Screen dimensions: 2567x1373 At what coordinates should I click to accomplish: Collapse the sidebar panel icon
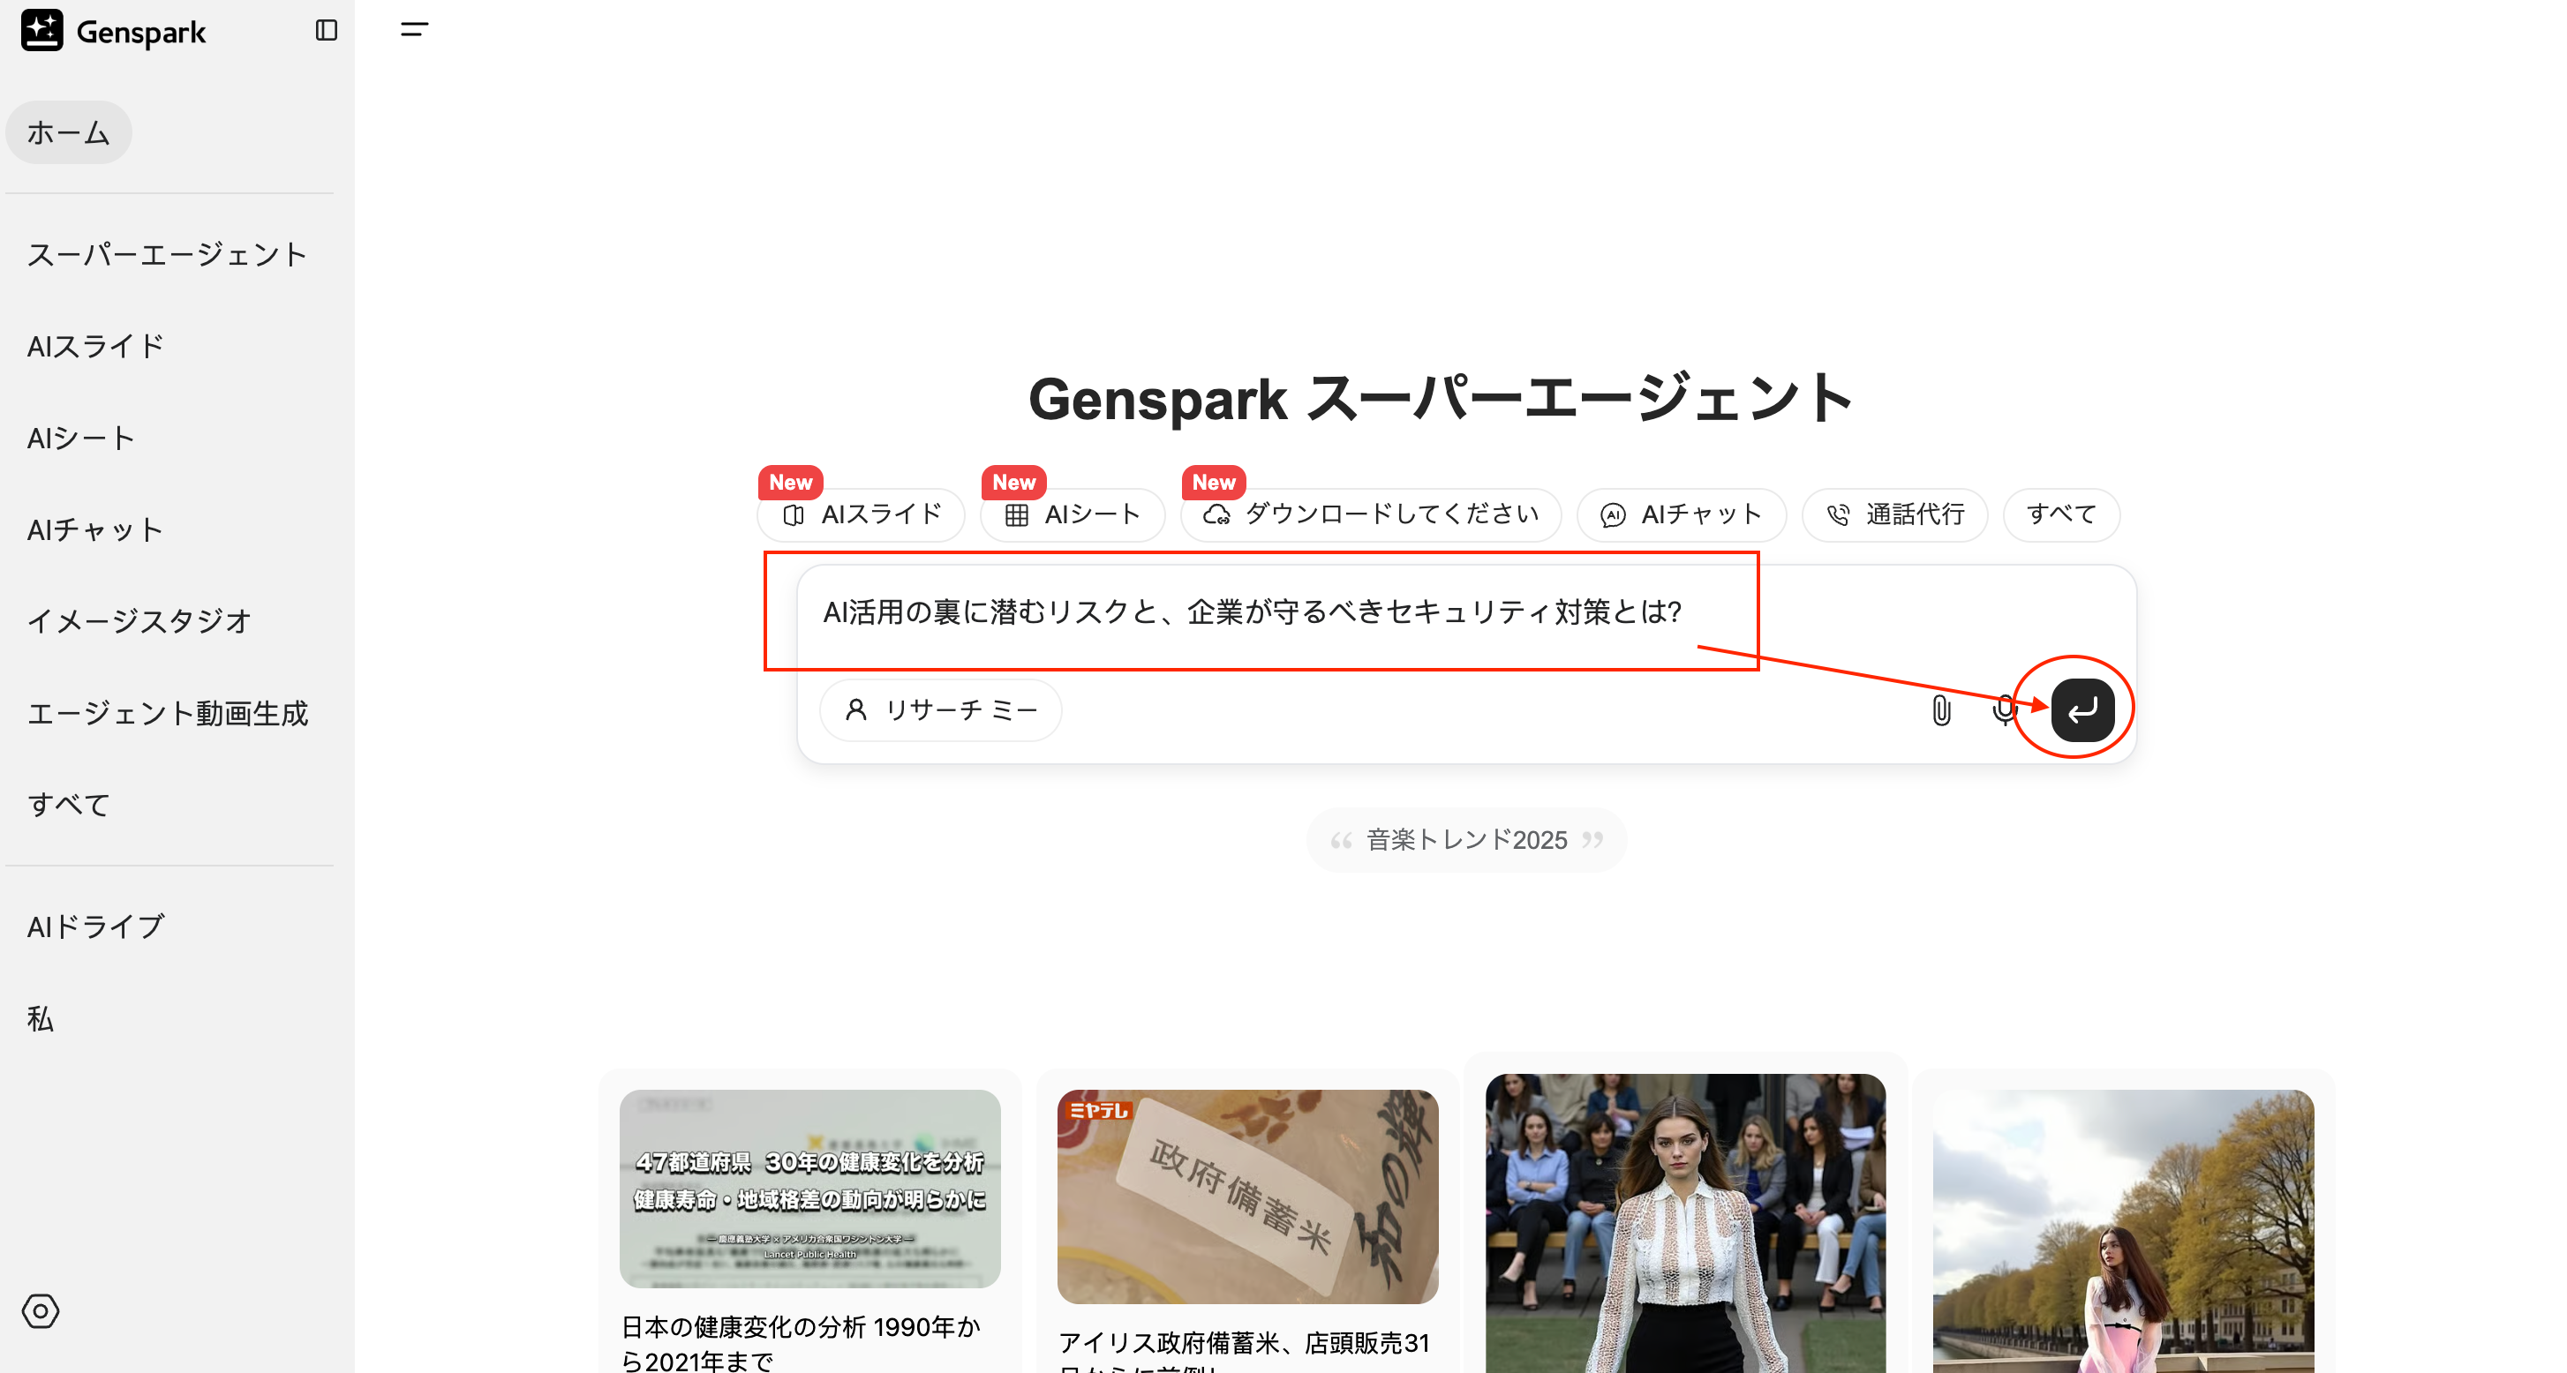pos(326,31)
